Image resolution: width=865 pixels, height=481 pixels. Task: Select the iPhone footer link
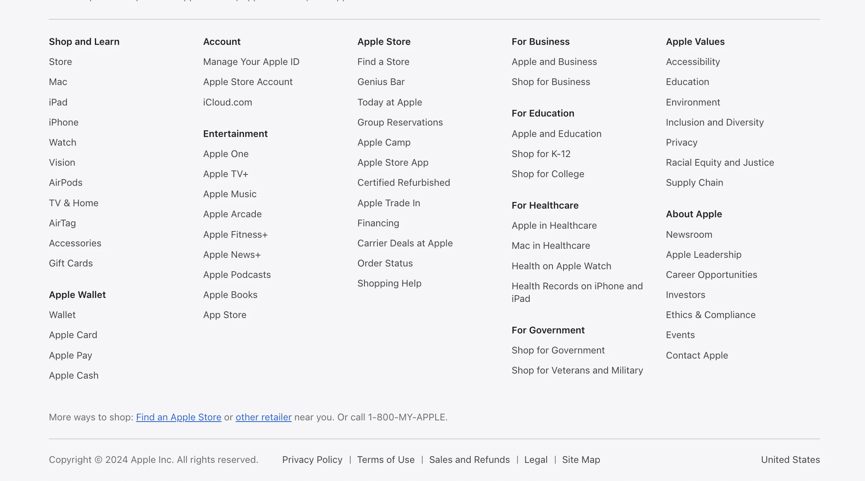(x=64, y=122)
